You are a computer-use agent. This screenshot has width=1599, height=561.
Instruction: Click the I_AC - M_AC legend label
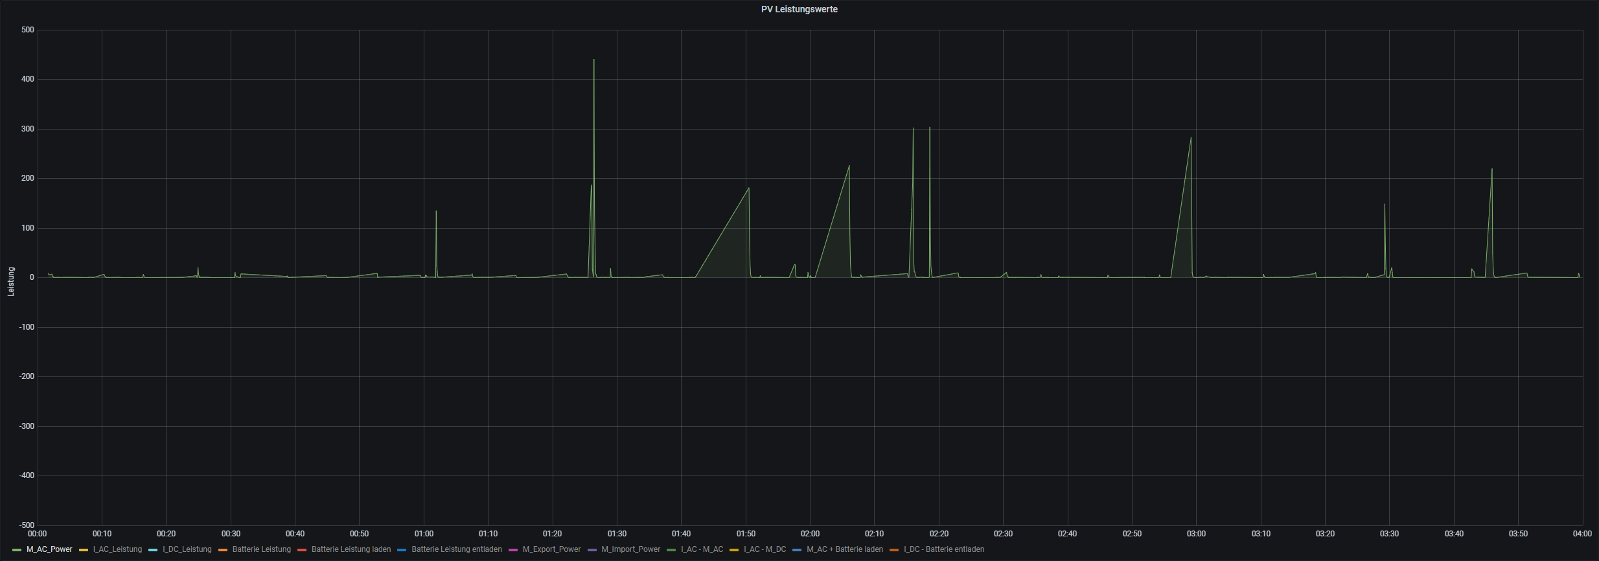pyautogui.click(x=702, y=549)
